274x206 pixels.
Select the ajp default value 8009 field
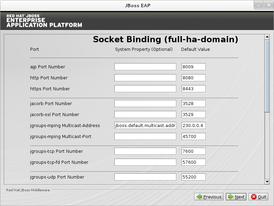click(194, 67)
